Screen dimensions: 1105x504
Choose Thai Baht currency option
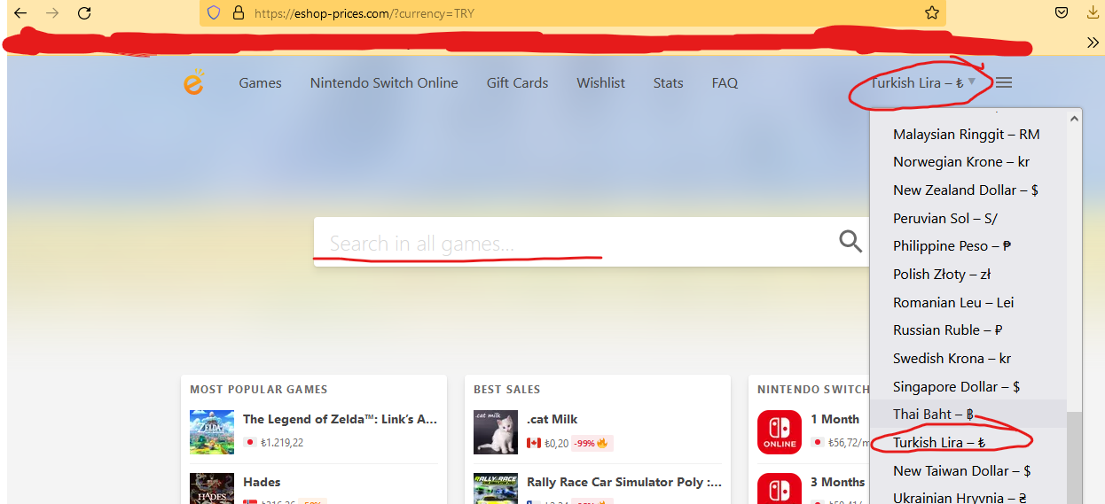coord(968,415)
